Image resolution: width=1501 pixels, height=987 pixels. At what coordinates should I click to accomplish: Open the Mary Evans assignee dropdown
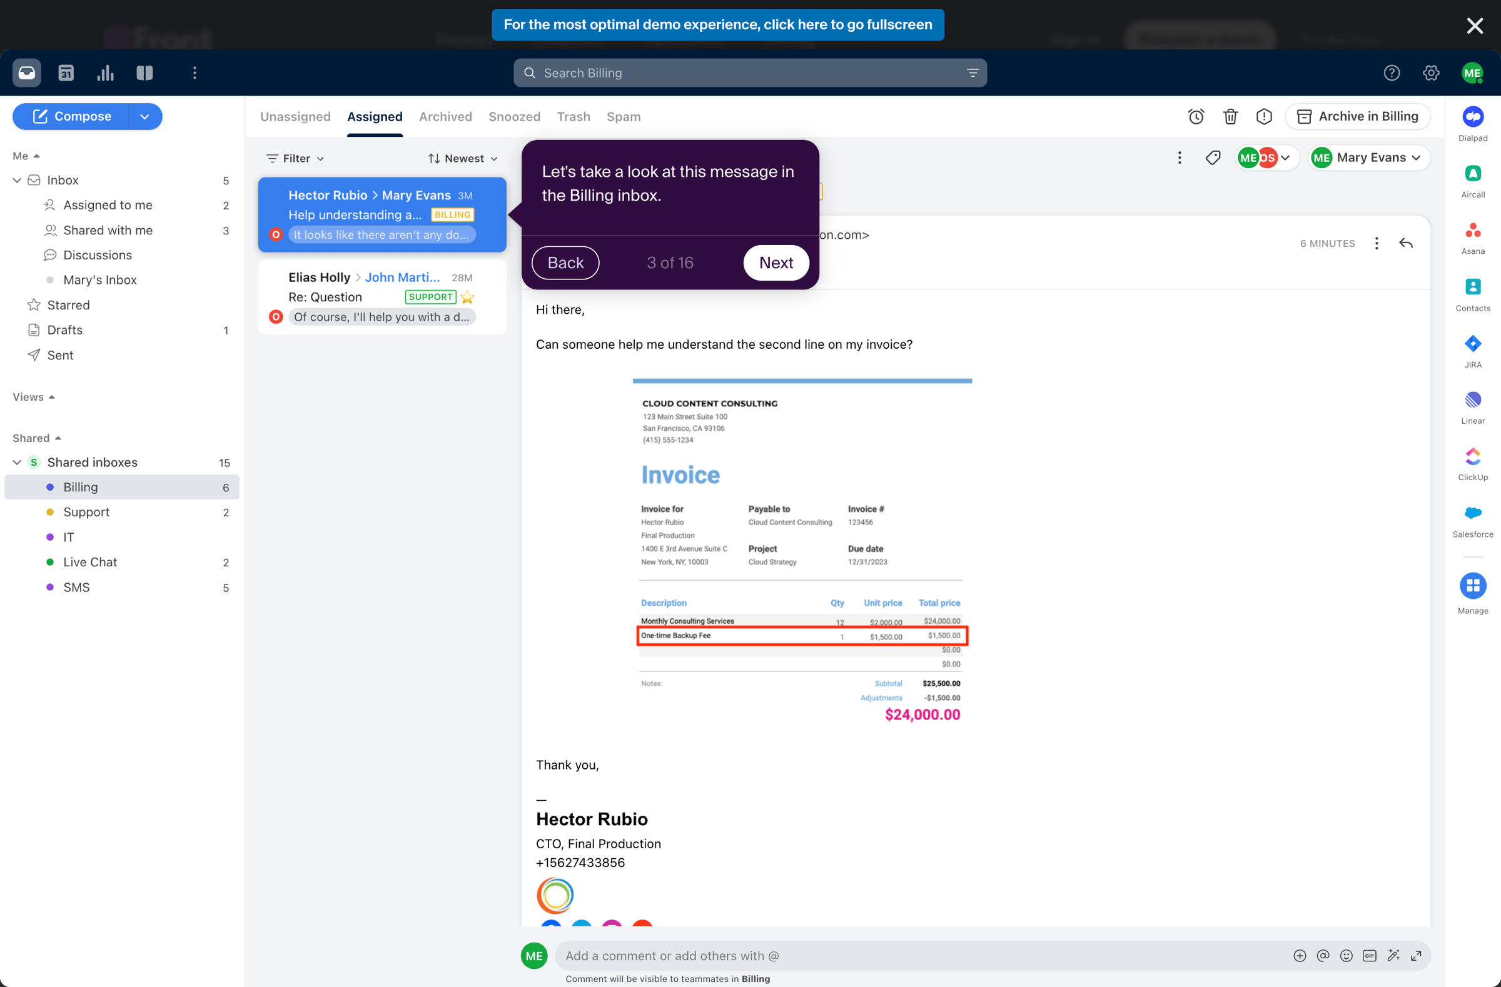[1369, 158]
